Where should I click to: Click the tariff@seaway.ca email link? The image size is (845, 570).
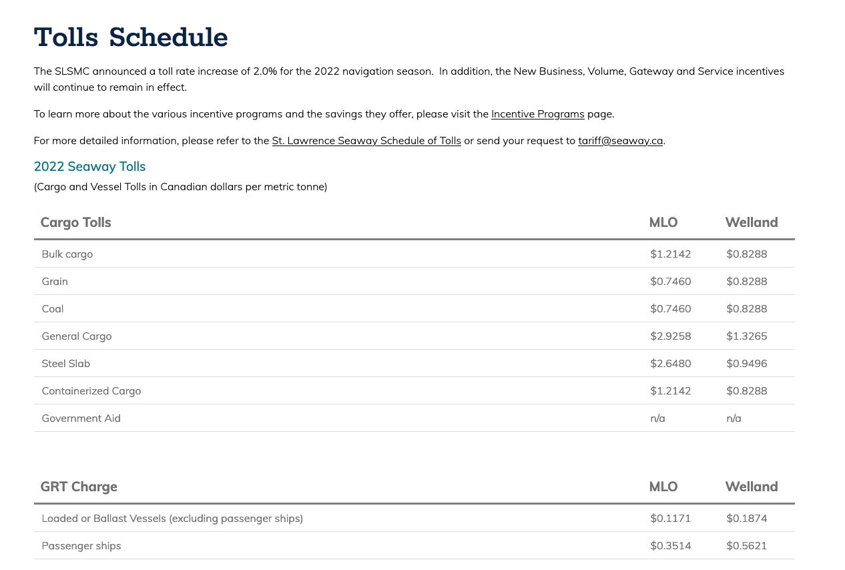tap(620, 141)
